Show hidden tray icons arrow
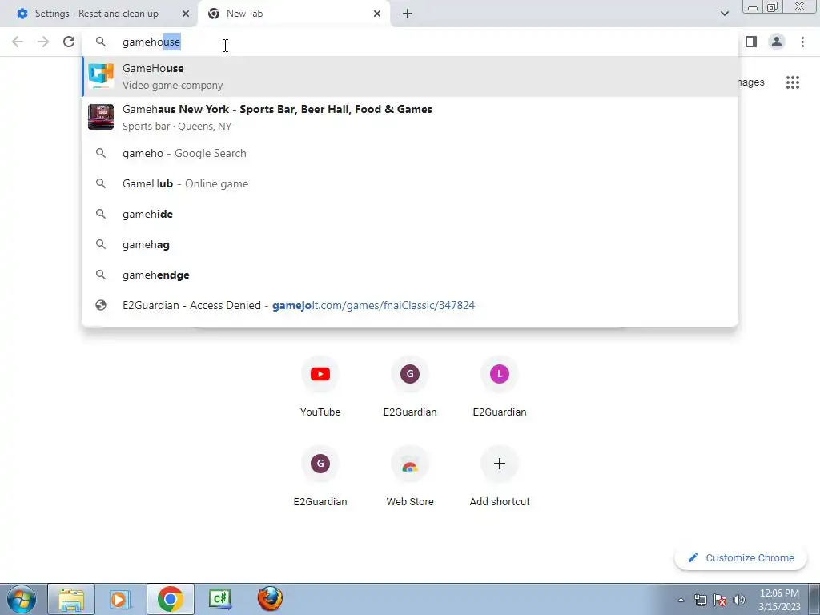Image resolution: width=820 pixels, height=615 pixels. (681, 600)
